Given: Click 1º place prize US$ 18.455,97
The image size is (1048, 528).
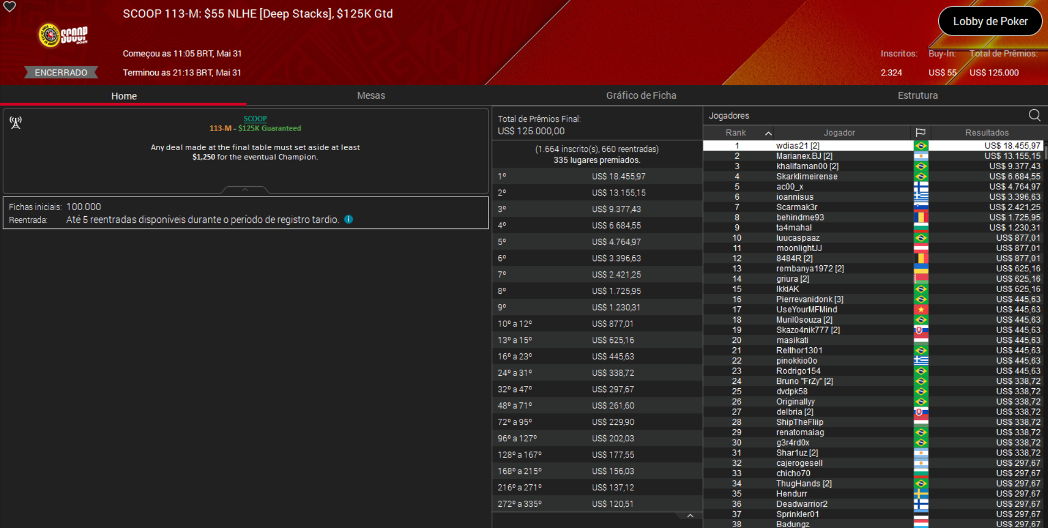Looking at the screenshot, I should click(619, 176).
